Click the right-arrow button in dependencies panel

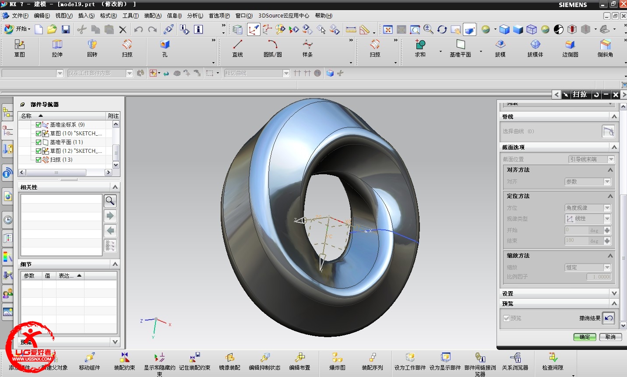(x=110, y=216)
